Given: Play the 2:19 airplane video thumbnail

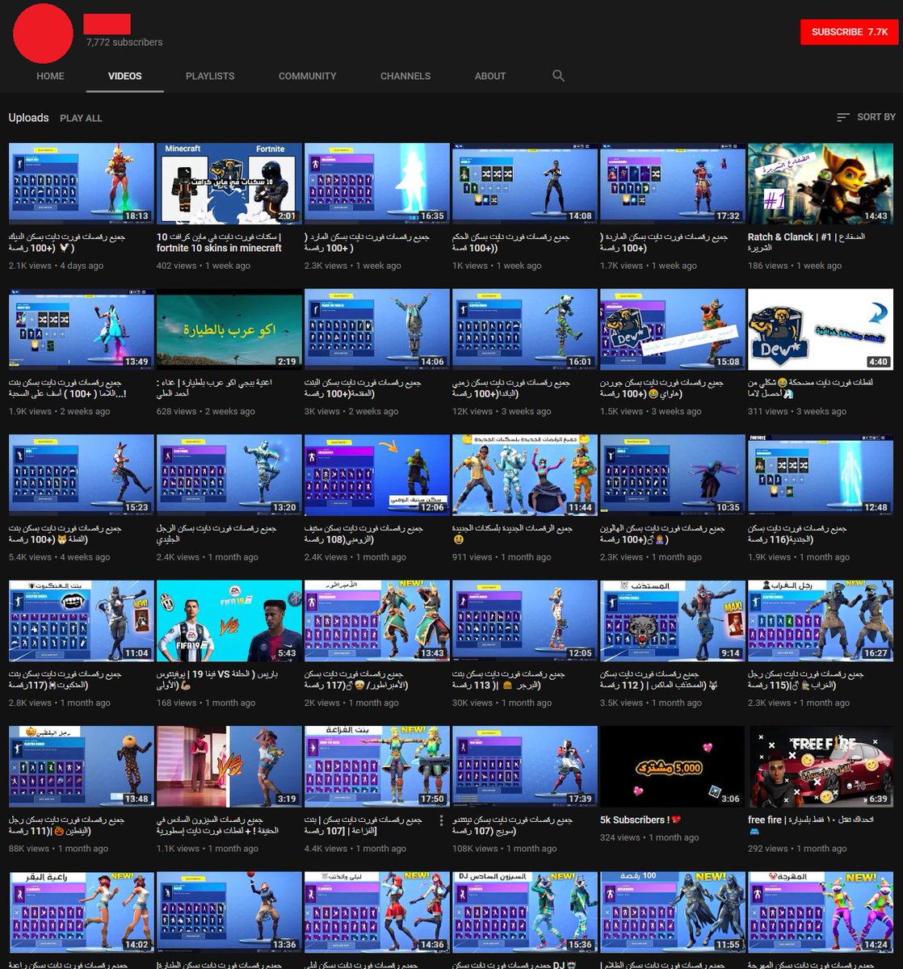Looking at the screenshot, I should pyautogui.click(x=229, y=329).
